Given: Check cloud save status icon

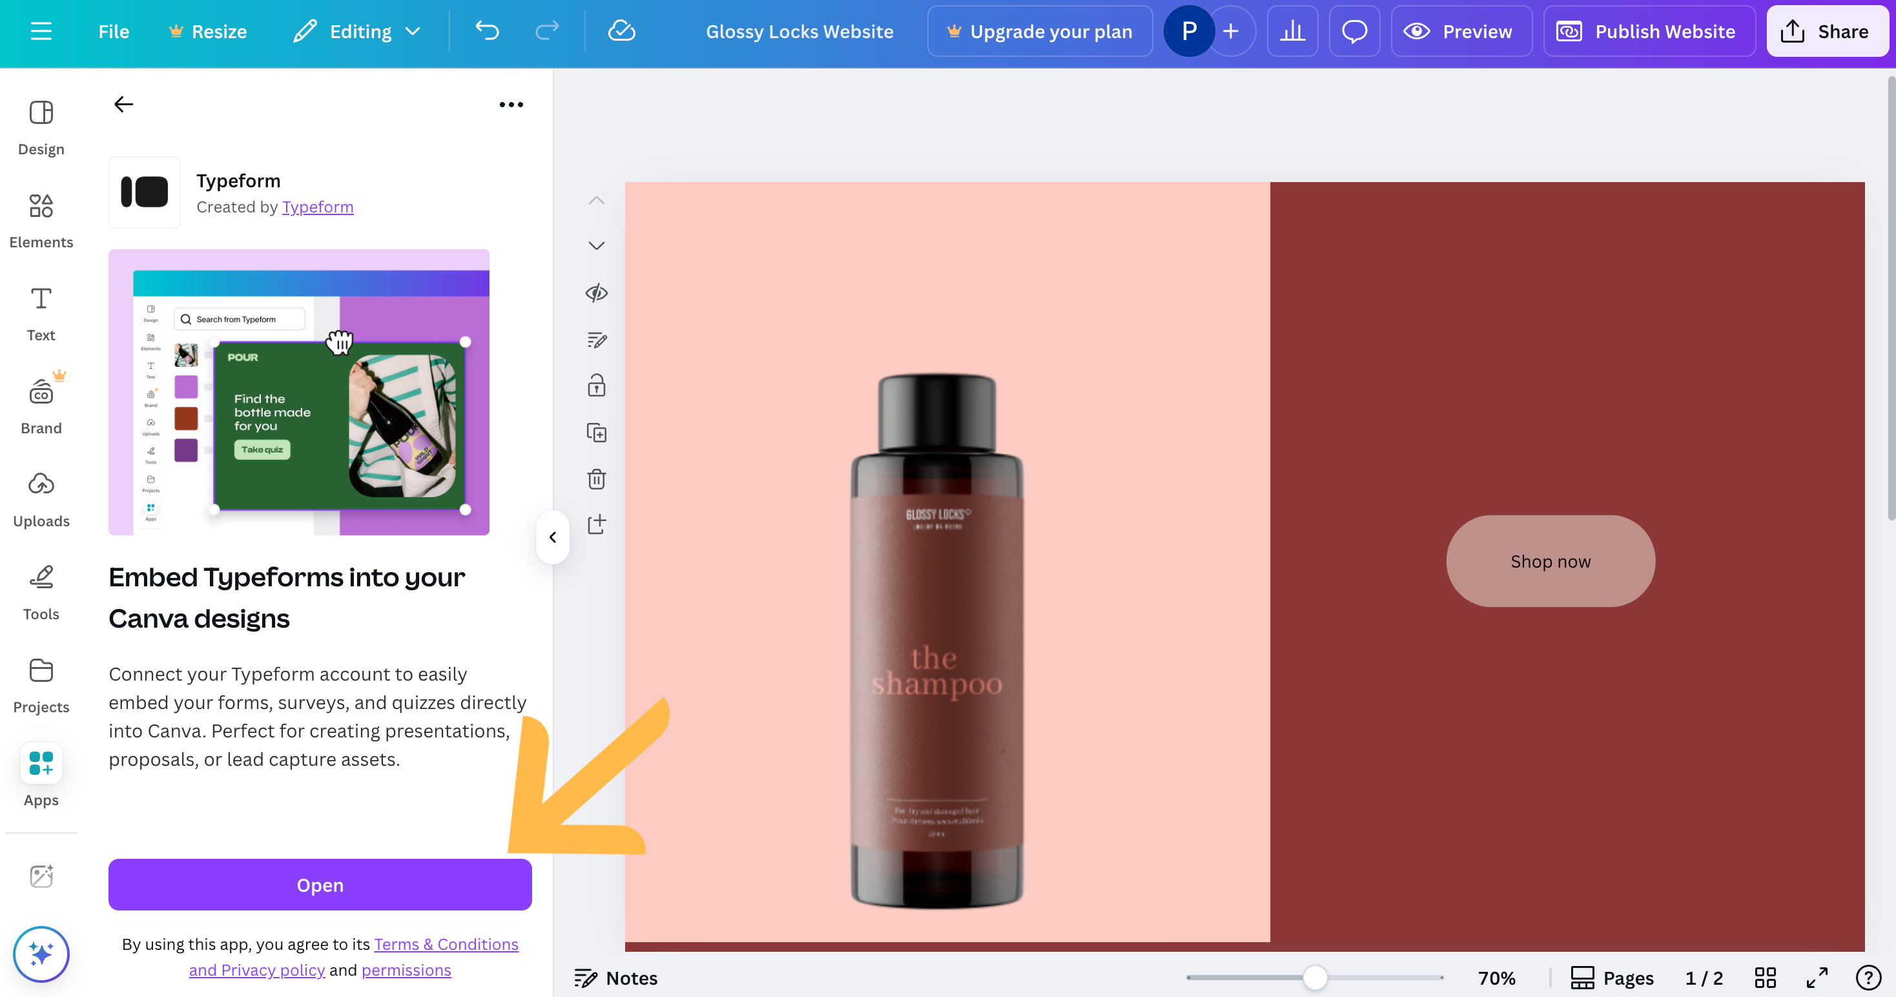Looking at the screenshot, I should point(622,31).
